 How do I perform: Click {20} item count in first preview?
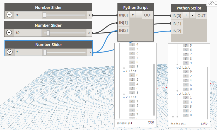151,123
